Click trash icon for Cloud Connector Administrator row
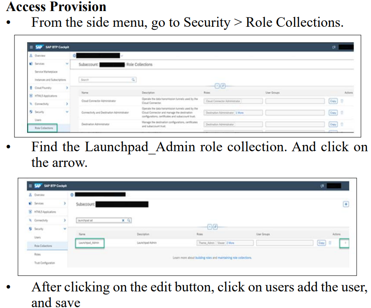 pyautogui.click(x=342, y=101)
